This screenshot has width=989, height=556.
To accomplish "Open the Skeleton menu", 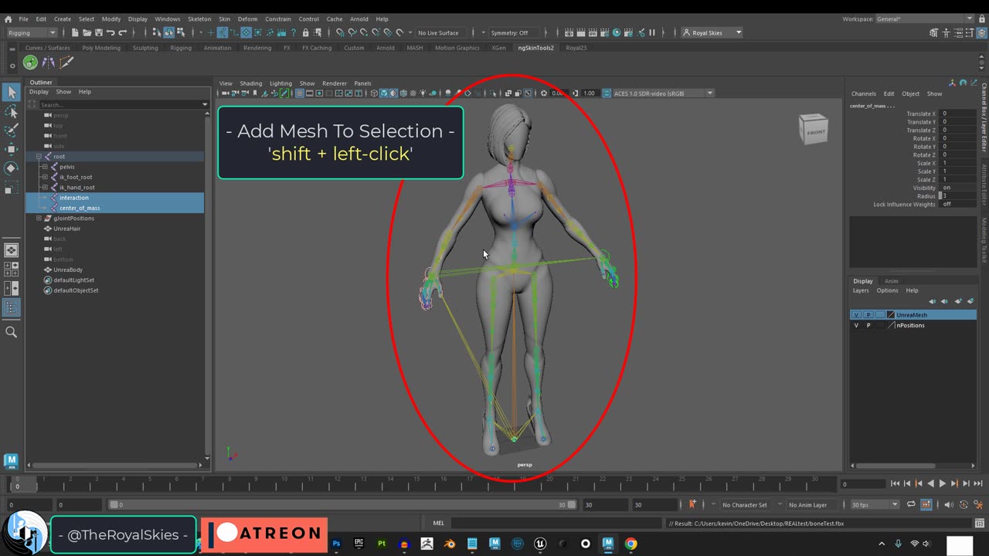I will 199,19.
